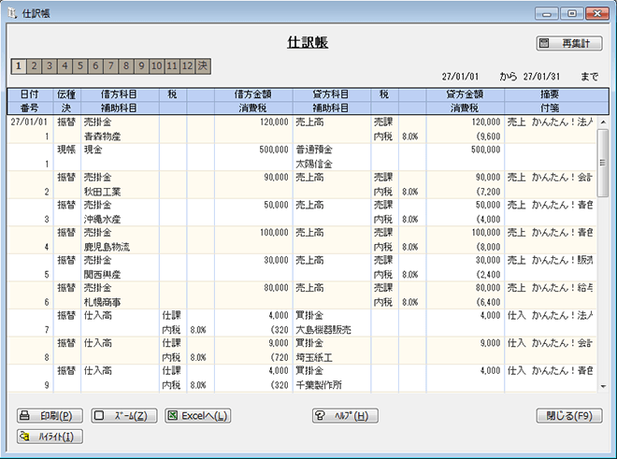
Task: Select sub-account 関西興産
Action: pyautogui.click(x=102, y=275)
